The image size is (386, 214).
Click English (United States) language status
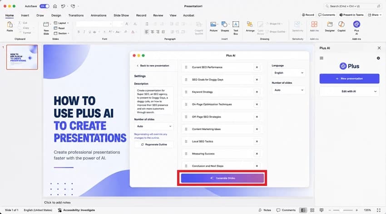coord(38,210)
